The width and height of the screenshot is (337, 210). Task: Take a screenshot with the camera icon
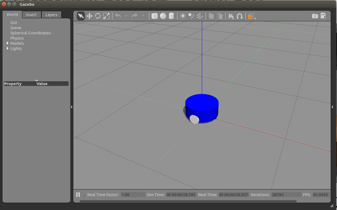[x=315, y=16]
